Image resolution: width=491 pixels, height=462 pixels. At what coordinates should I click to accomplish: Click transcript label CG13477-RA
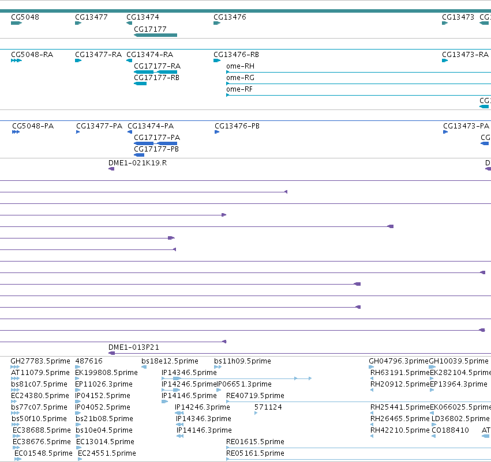(98, 55)
